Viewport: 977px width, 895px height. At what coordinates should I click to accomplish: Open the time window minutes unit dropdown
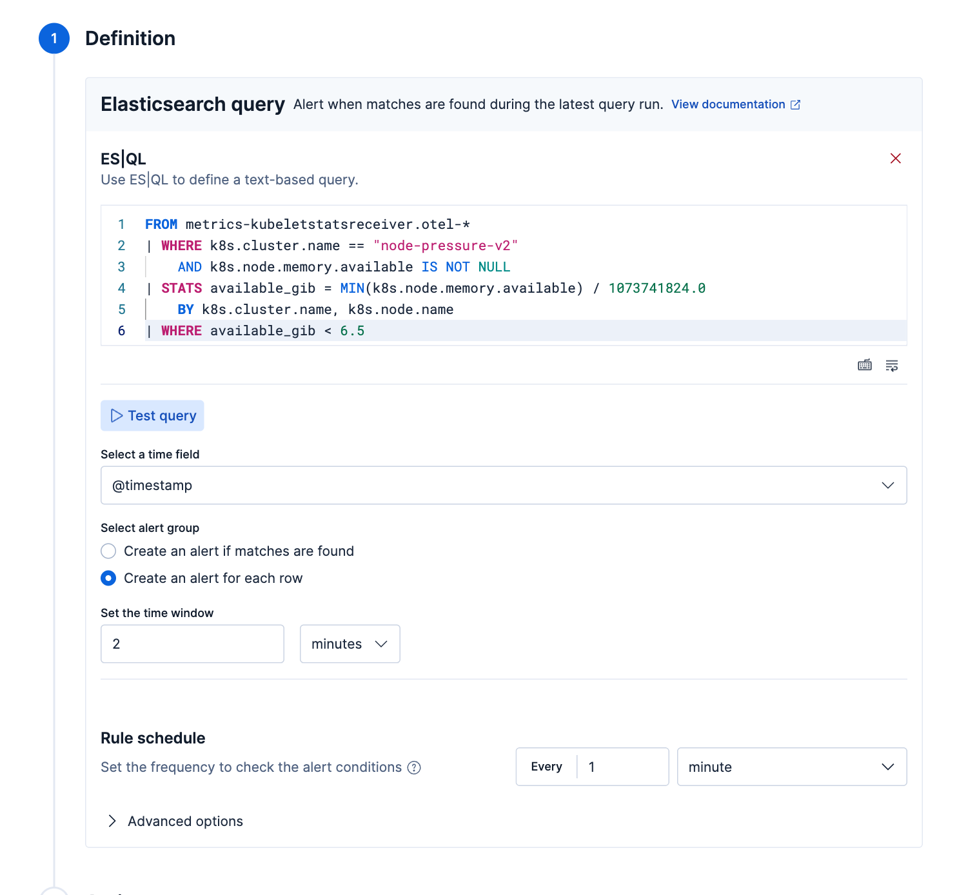click(350, 644)
